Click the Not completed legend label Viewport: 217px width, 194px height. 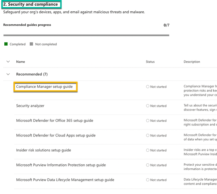[x=46, y=44]
